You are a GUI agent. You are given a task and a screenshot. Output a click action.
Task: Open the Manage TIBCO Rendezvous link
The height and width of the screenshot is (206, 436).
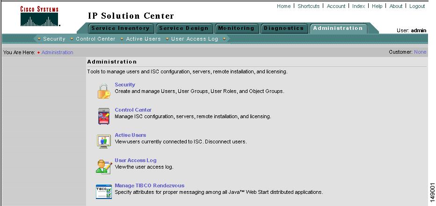click(x=150, y=185)
